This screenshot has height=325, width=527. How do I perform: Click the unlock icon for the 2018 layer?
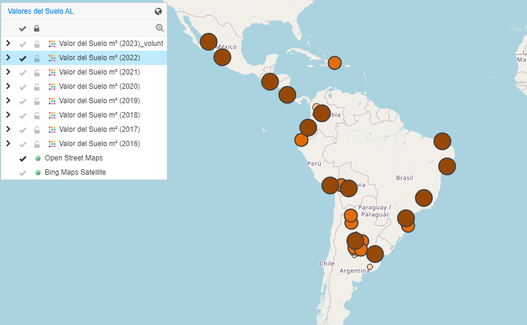point(37,115)
